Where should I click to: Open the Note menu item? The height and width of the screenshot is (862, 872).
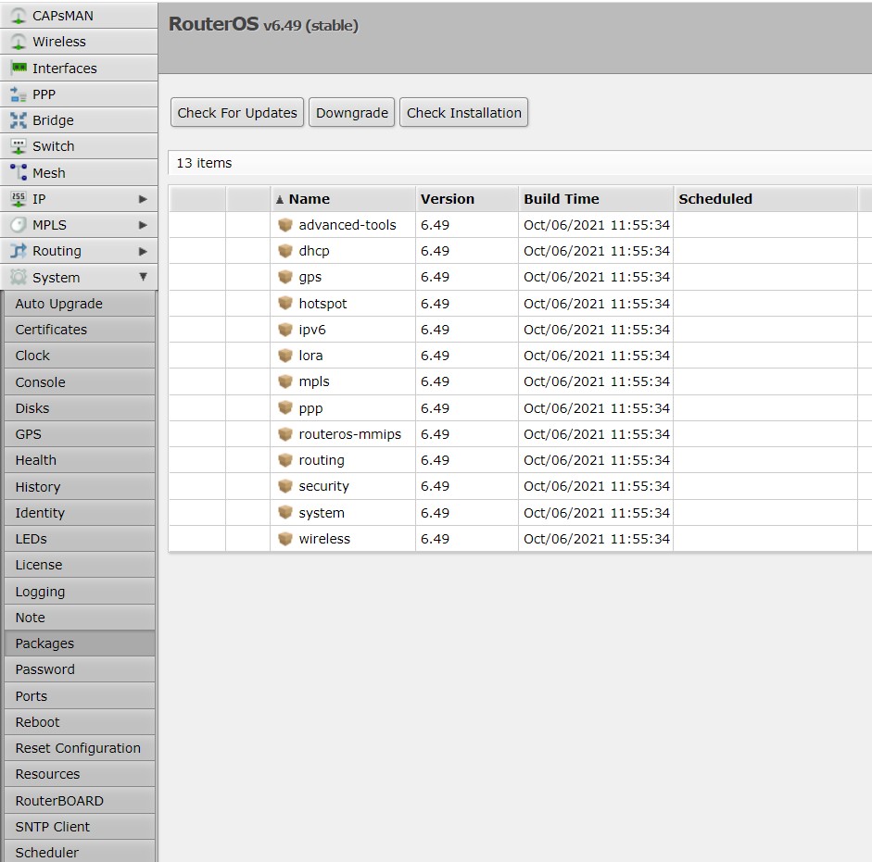[x=80, y=618]
